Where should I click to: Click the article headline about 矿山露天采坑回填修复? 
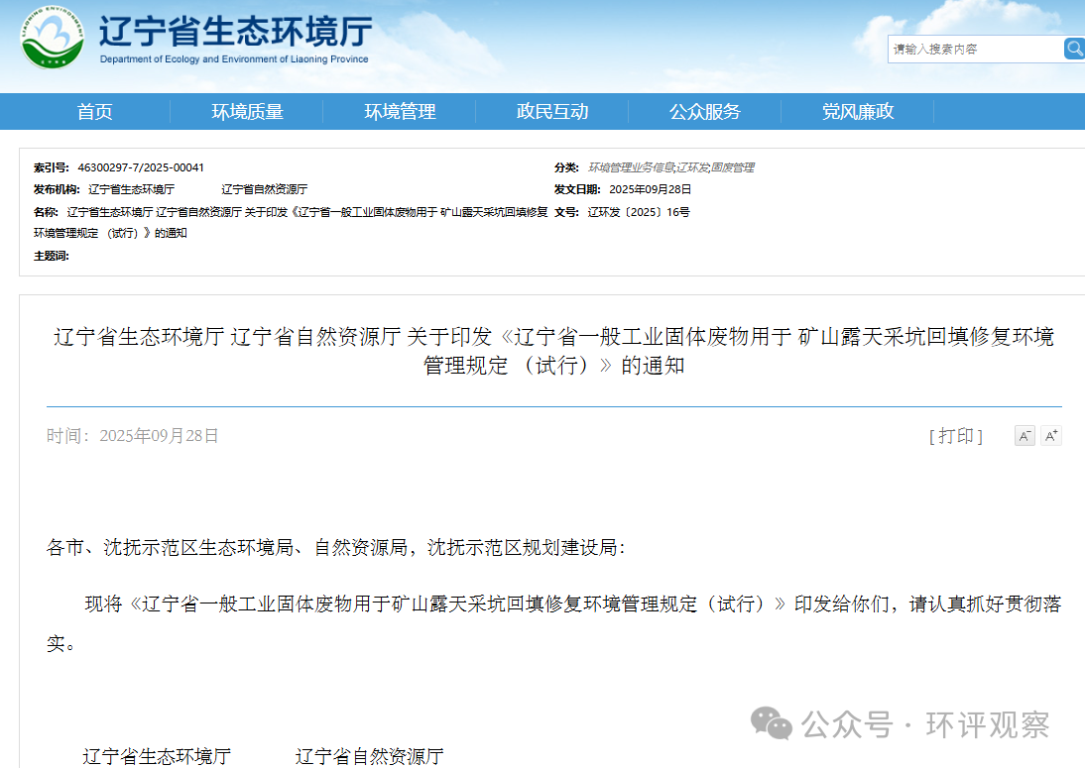tap(553, 351)
